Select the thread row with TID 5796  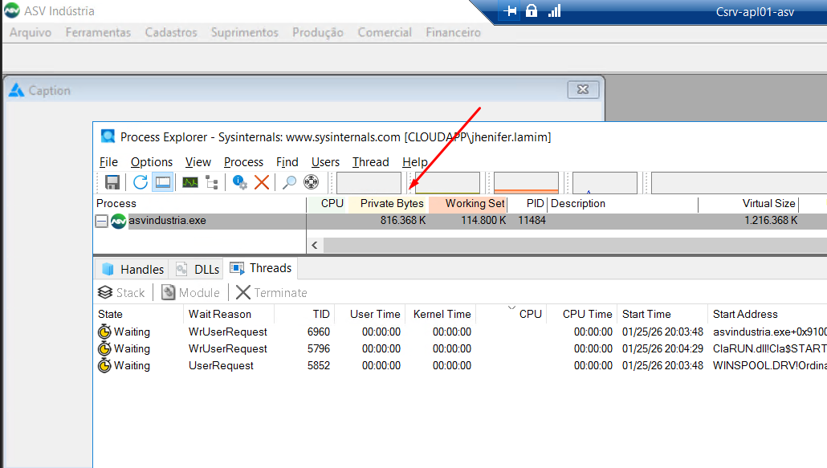click(319, 348)
